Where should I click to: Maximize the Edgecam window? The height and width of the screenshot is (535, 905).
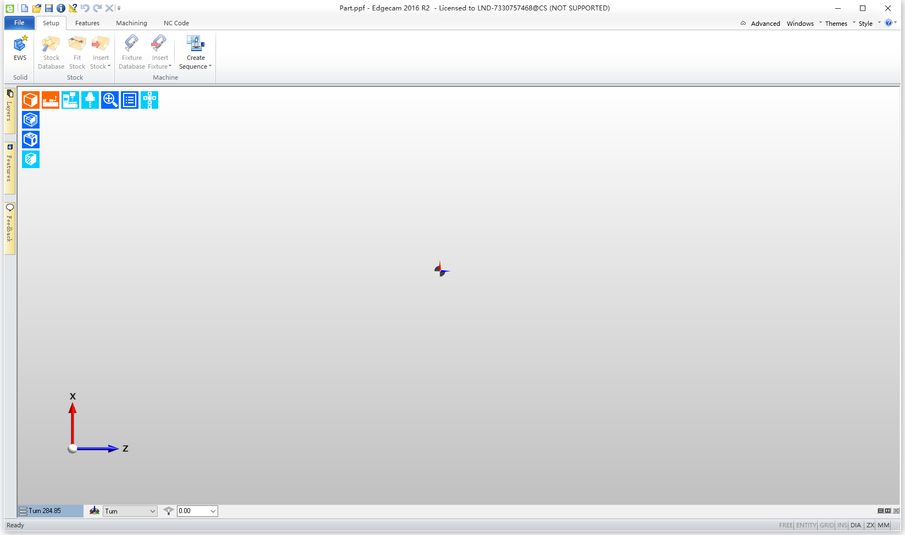pyautogui.click(x=863, y=8)
